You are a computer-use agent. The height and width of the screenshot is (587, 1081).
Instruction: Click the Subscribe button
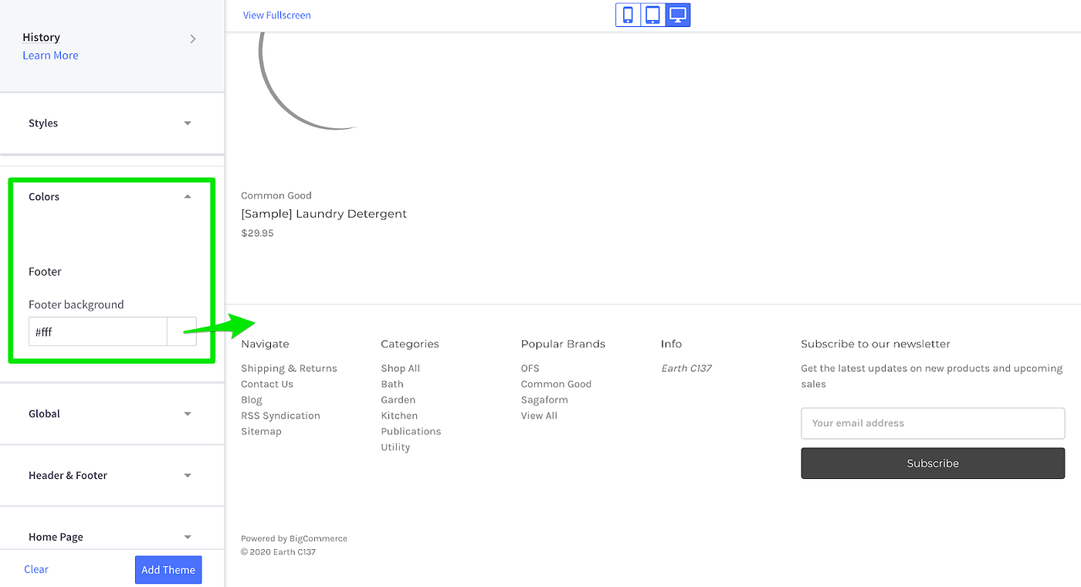pos(933,463)
